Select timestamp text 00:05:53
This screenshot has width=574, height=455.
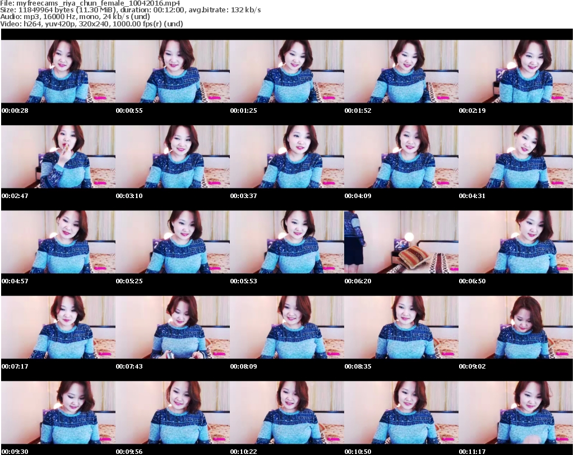pos(243,281)
